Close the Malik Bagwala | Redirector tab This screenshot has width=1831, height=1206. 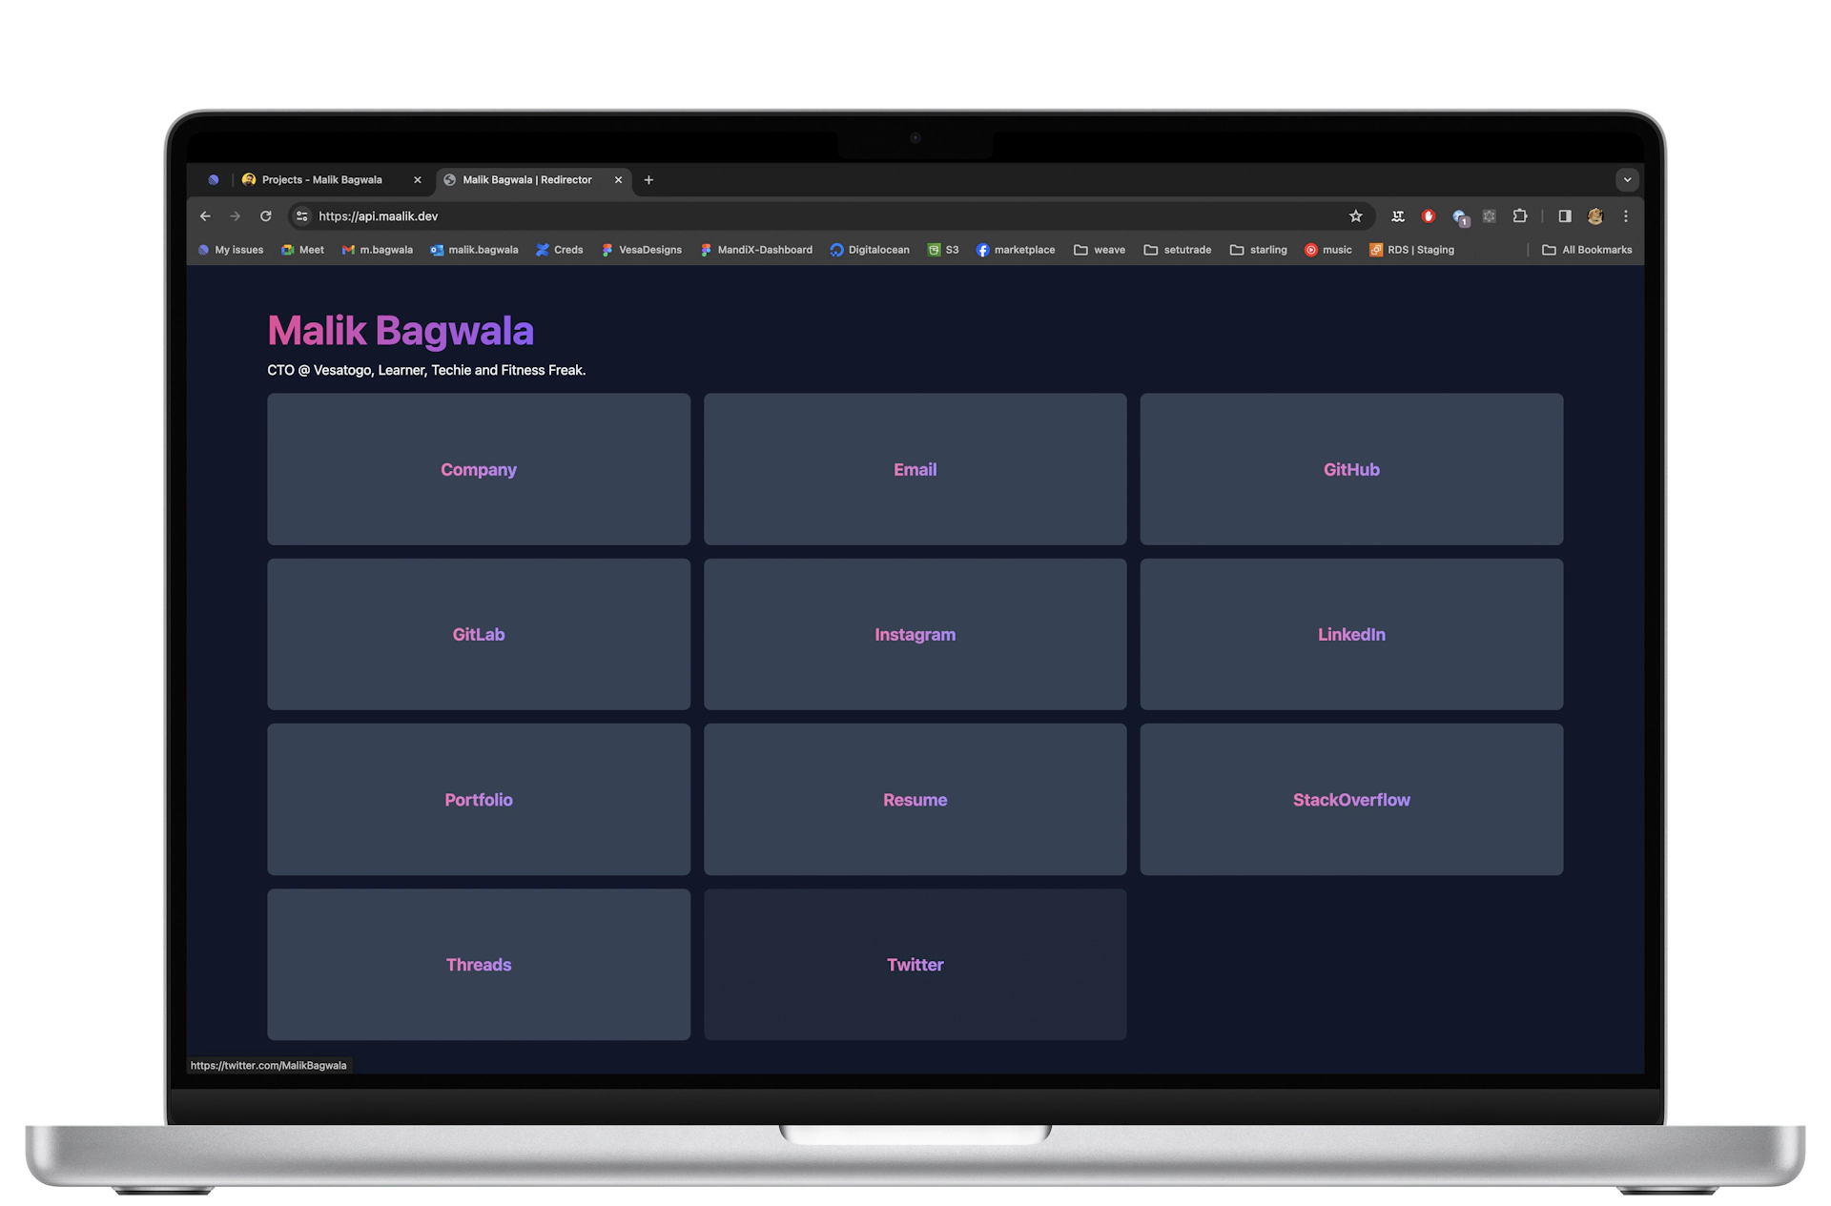coord(618,179)
